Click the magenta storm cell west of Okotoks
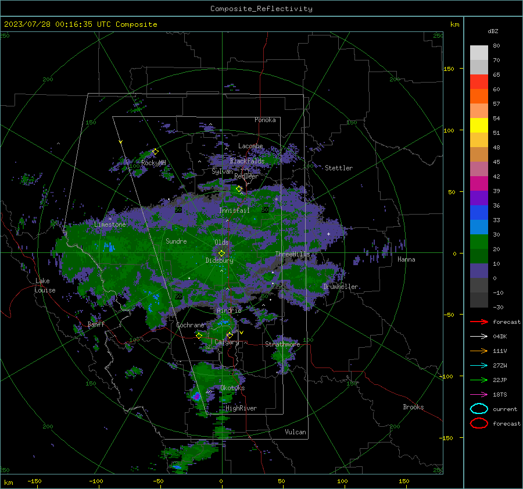This screenshot has height=489, width=523. pos(197,397)
